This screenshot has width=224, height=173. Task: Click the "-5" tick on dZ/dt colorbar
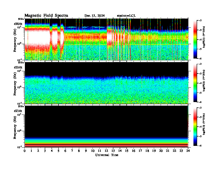click(200, 136)
